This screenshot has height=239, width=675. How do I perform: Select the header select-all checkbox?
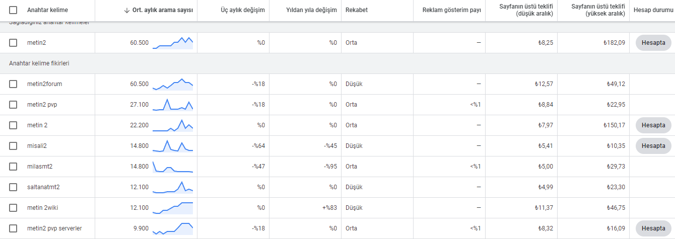click(13, 10)
